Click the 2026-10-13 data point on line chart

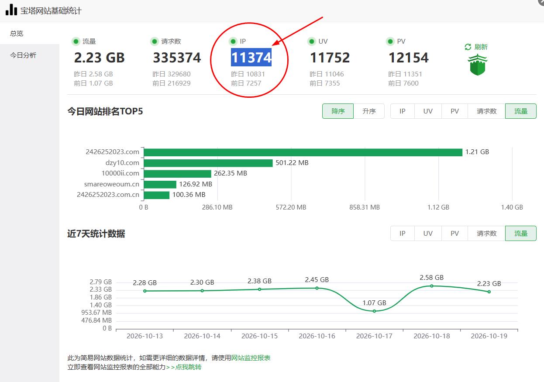[x=145, y=291]
